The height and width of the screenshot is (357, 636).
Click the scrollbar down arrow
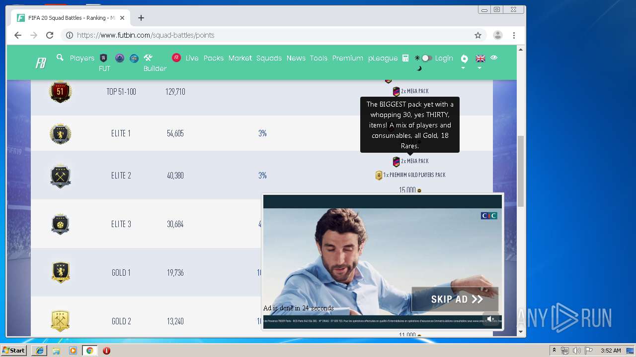[x=521, y=332]
